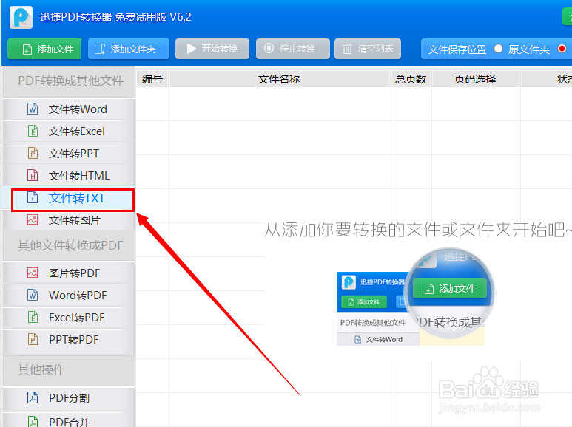Click the HTML icon beside 文件转HTML
572x427 pixels.
click(x=33, y=176)
